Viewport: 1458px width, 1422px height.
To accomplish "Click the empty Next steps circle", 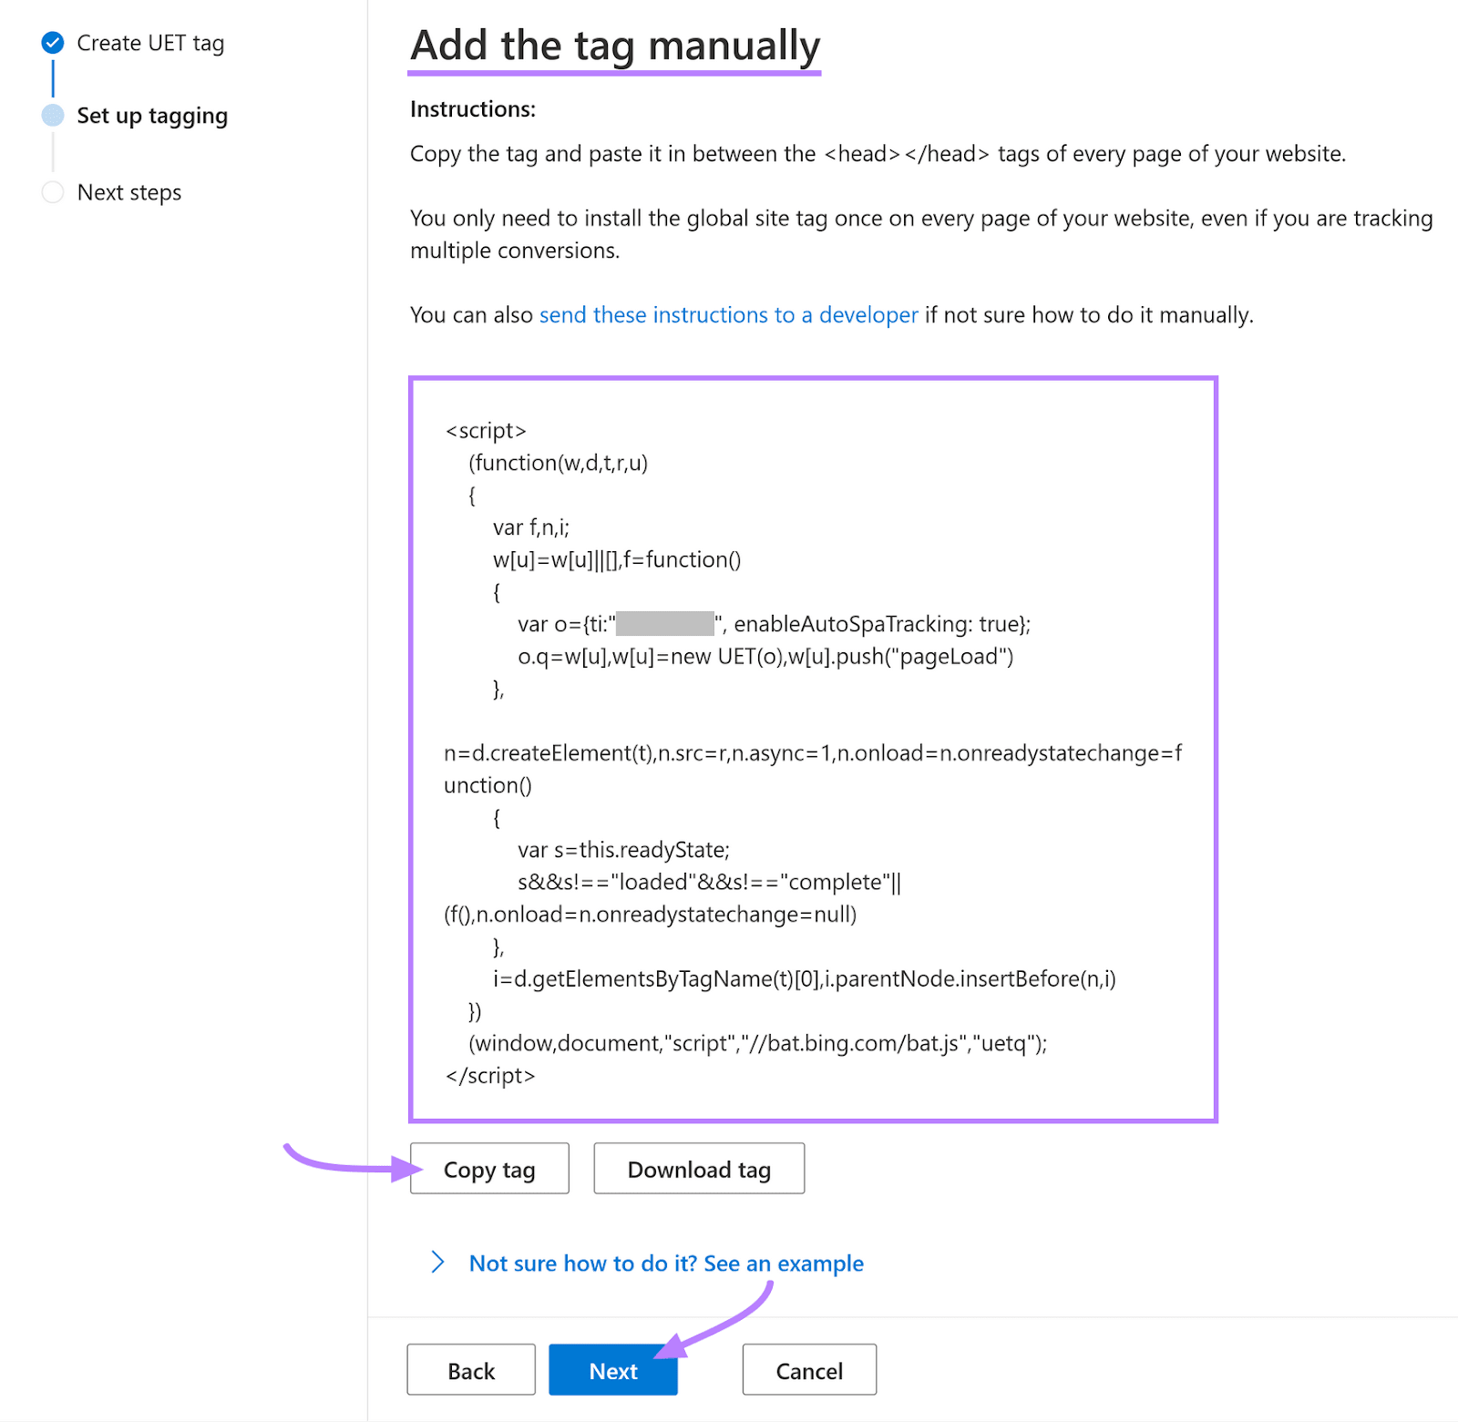I will pos(53,192).
